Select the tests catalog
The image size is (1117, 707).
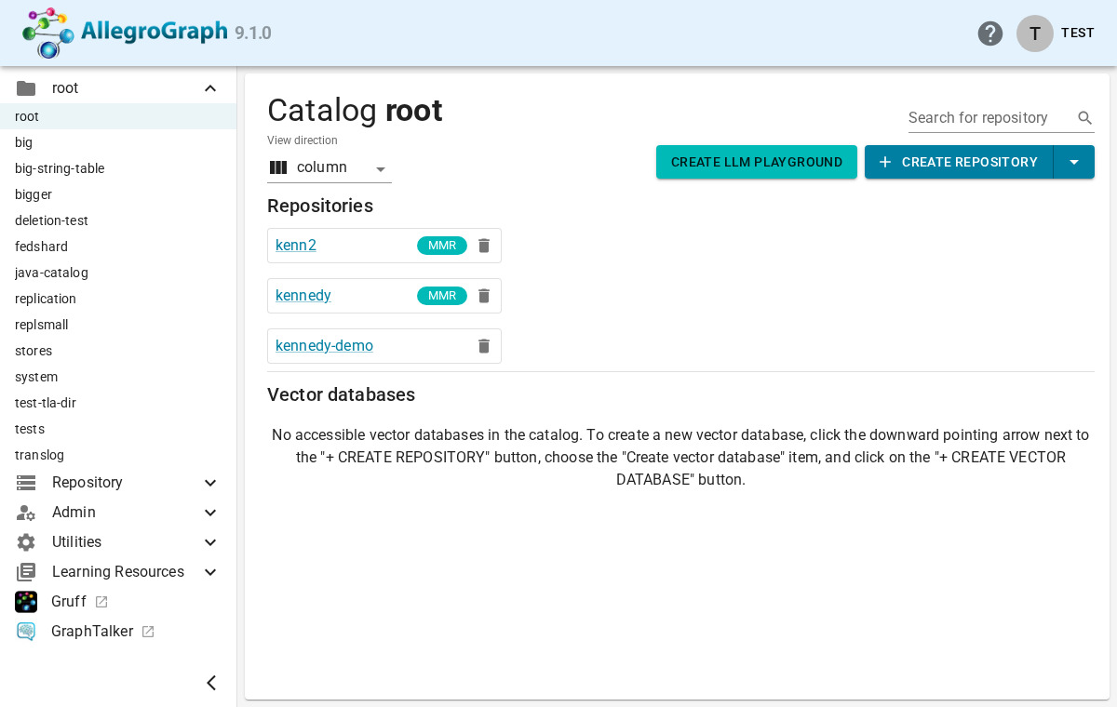[118, 429]
